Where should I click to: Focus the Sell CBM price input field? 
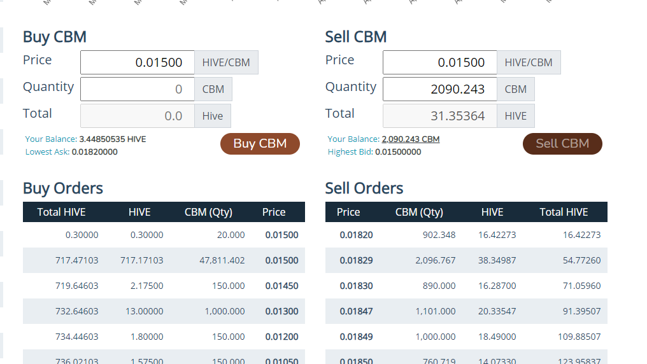(x=440, y=62)
